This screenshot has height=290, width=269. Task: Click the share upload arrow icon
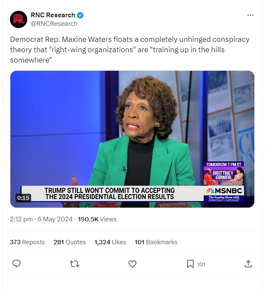248,264
